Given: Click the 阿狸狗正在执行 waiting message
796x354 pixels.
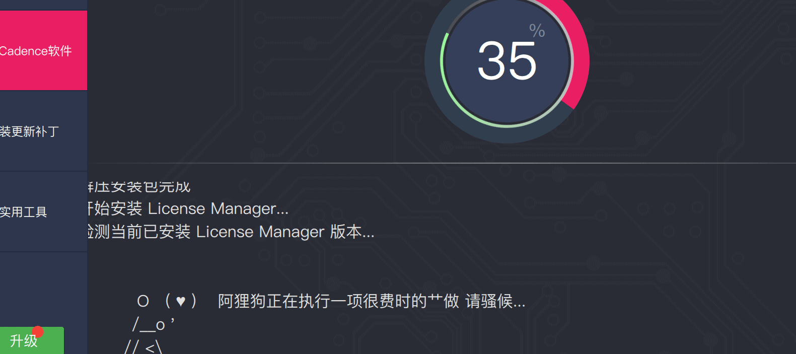Looking at the screenshot, I should point(372,301).
